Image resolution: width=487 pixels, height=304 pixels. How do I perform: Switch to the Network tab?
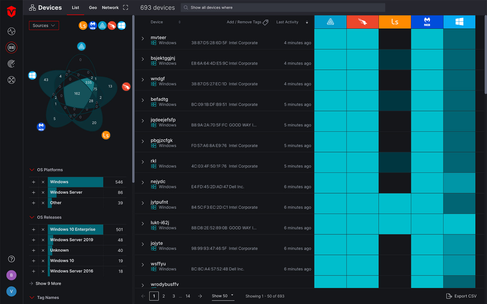pos(110,8)
